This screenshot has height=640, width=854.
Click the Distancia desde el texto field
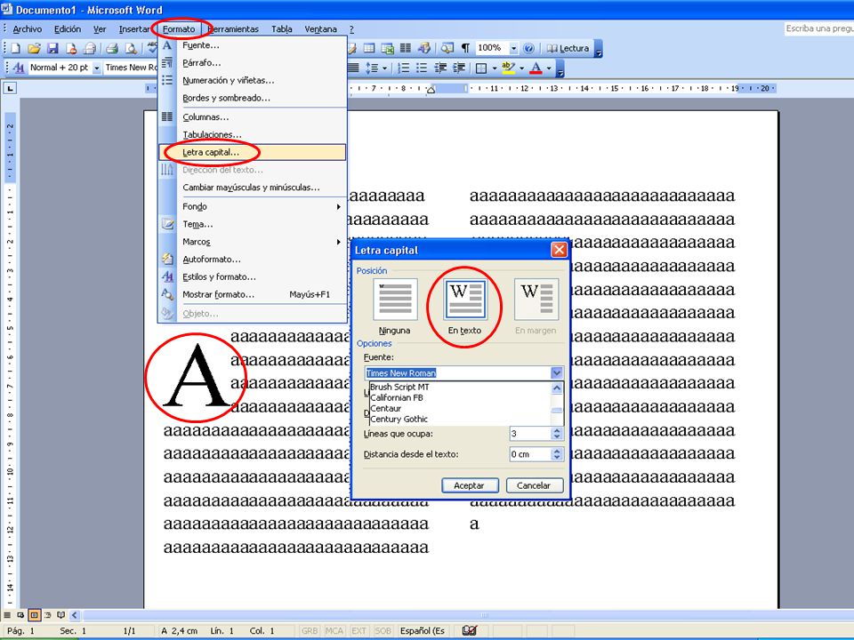coord(530,454)
